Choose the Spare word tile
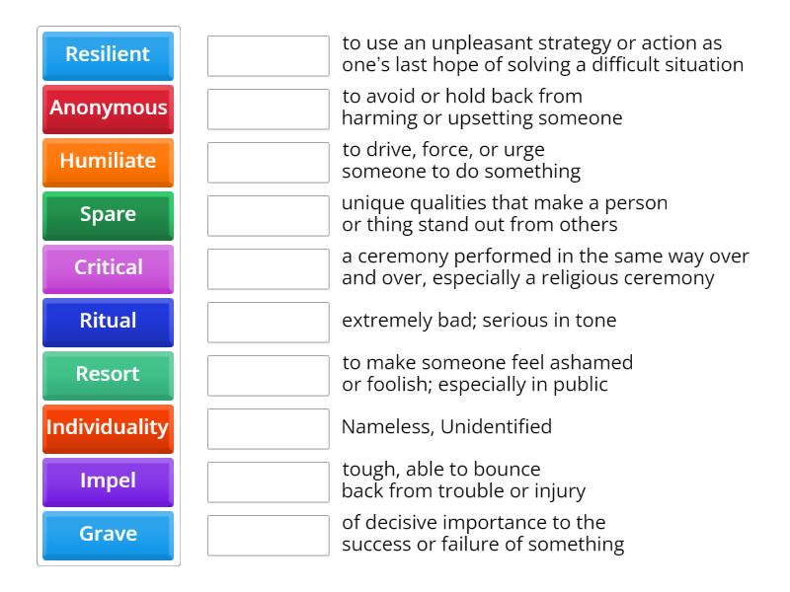 108,215
